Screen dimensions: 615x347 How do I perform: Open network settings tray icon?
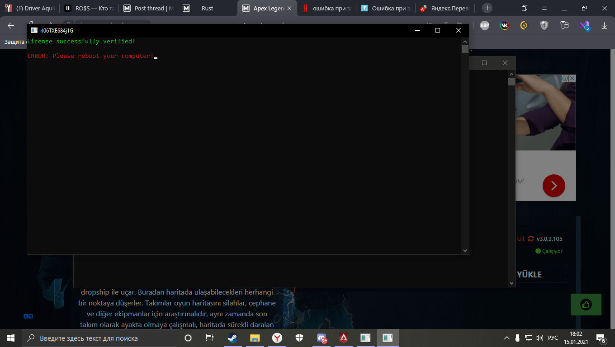[x=528, y=338]
